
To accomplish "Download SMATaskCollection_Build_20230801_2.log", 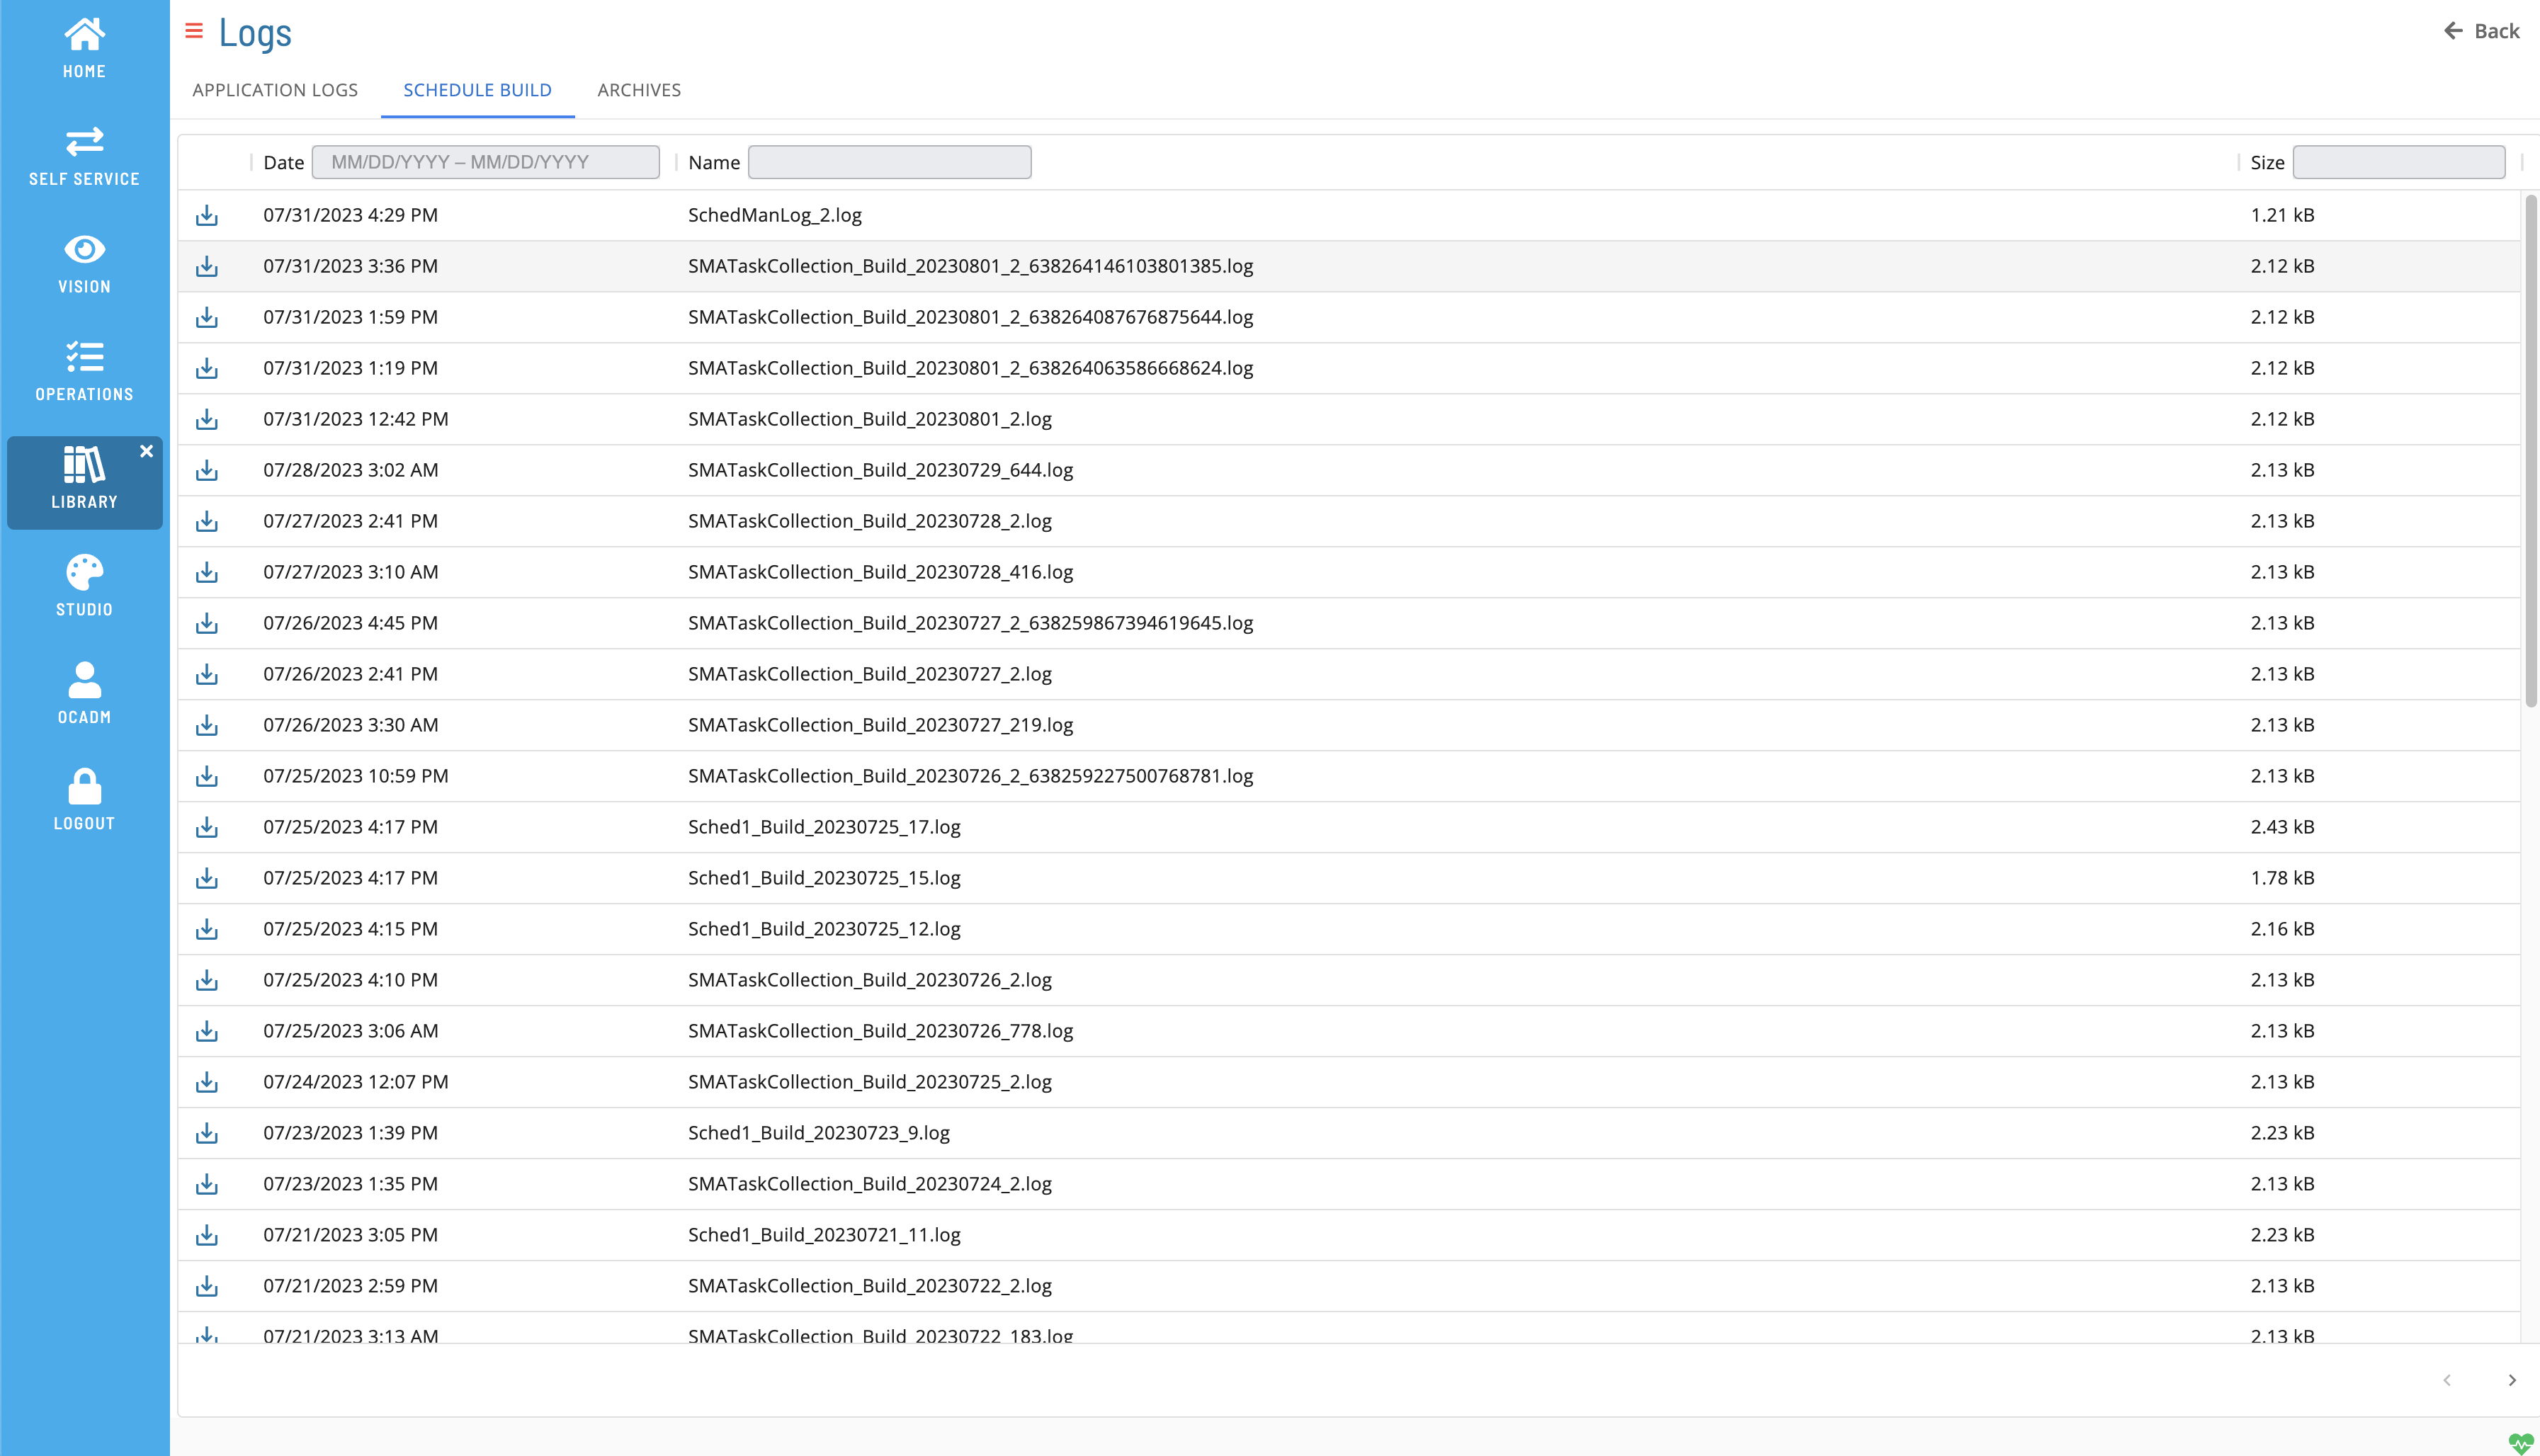I will tap(208, 419).
